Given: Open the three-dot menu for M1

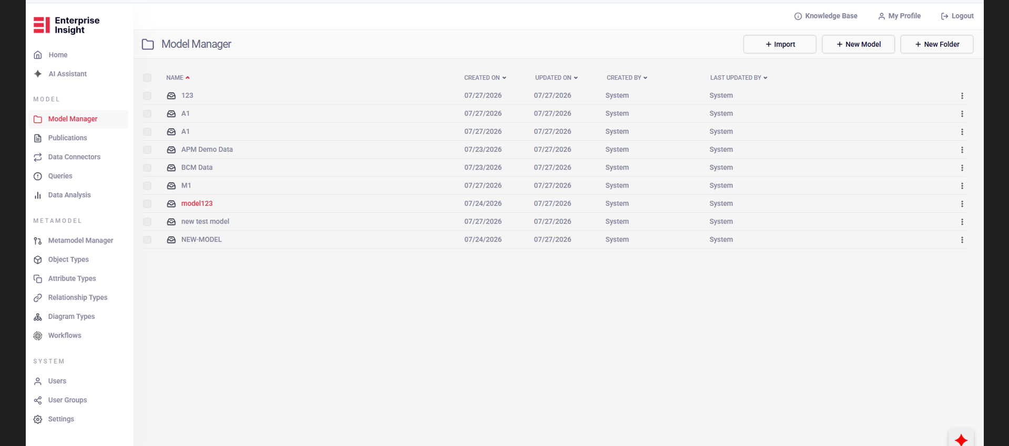Looking at the screenshot, I should click(962, 185).
